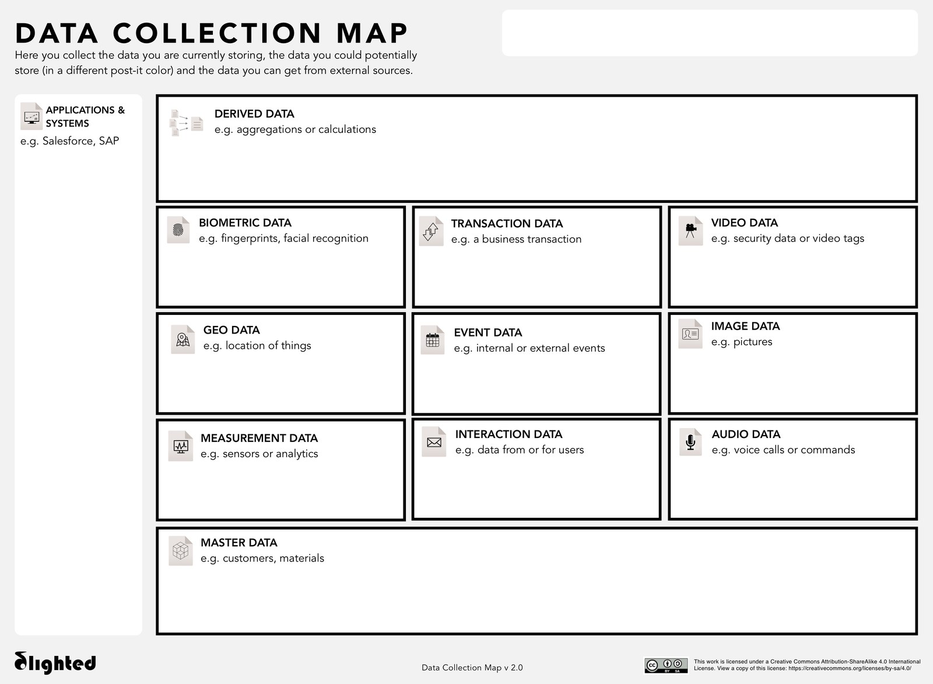This screenshot has width=933, height=684.
Task: Click the Derived Data documents icon
Action: [x=186, y=122]
